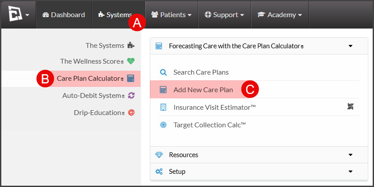Click the puzzle icon beside The Systems
Viewport: 374px width, 187px height.
(x=131, y=45)
